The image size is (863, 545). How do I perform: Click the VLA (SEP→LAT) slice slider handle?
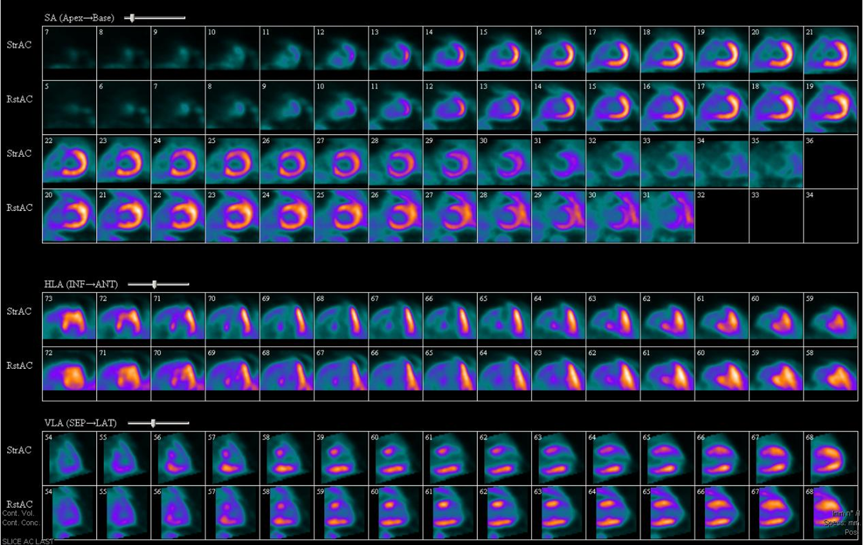click(x=153, y=423)
